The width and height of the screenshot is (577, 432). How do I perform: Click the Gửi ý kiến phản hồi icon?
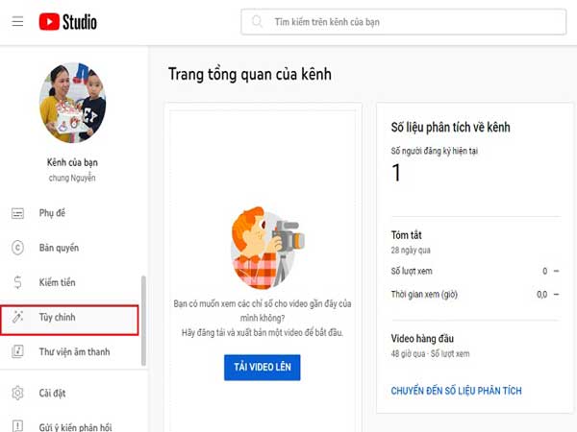(x=17, y=424)
